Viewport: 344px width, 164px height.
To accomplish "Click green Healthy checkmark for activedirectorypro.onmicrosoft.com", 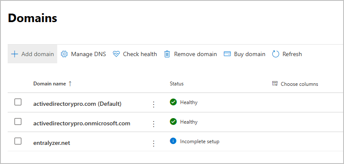I will (x=173, y=122).
